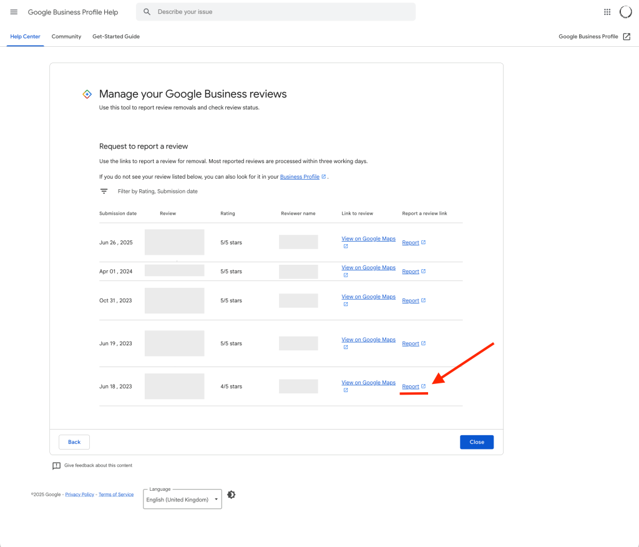Click the feedback icon below the card
This screenshot has height=547, width=639.
[57, 466]
